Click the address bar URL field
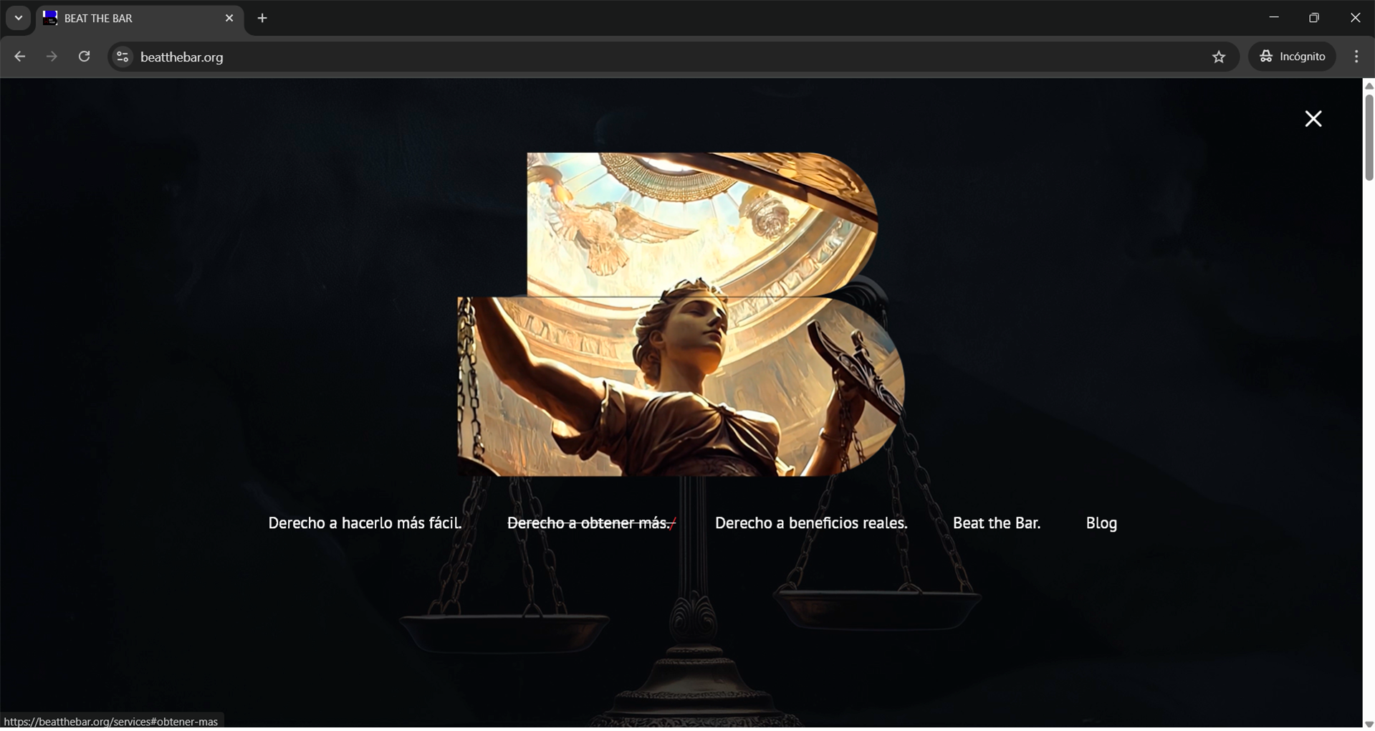Image resolution: width=1375 pixels, height=731 pixels. tap(645, 57)
